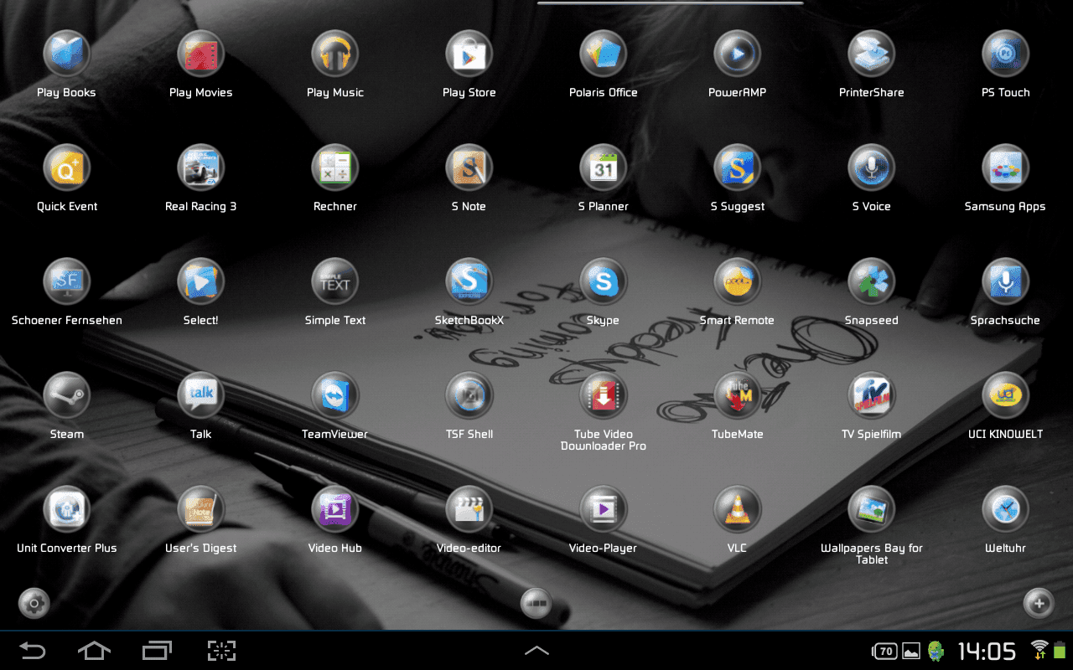Screen dimensions: 1073x670
Task: Open S Suggest app
Action: pos(738,168)
